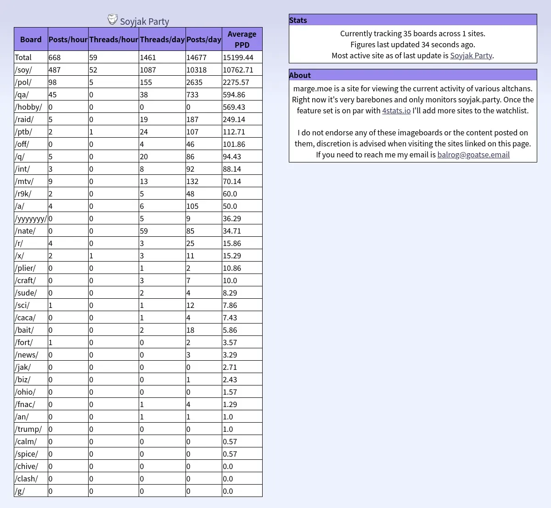Select the Threads/day column header
Image resolution: width=551 pixels, height=508 pixels.
pos(162,39)
